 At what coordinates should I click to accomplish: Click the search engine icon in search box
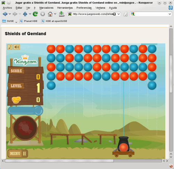click(x=133, y=14)
